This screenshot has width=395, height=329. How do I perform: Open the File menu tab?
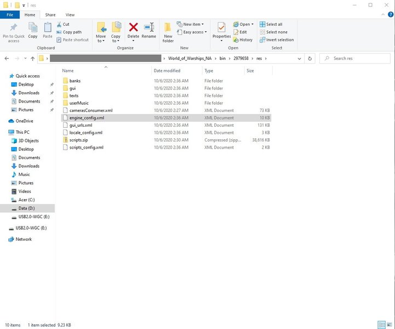(x=10, y=15)
